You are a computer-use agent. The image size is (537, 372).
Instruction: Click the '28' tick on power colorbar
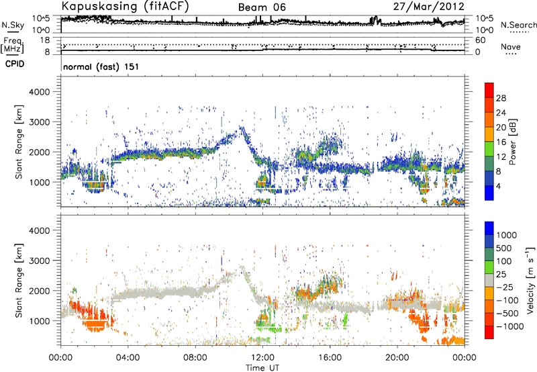click(x=501, y=98)
